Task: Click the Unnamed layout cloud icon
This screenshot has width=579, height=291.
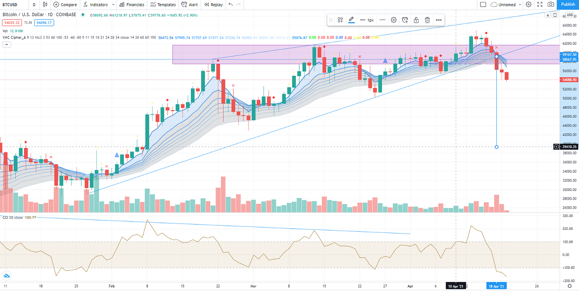Action: pyautogui.click(x=494, y=5)
